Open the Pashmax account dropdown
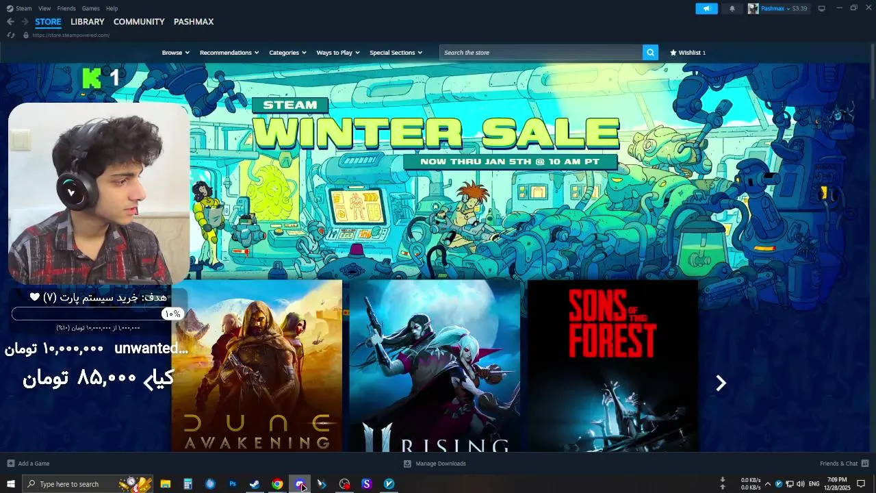876x493 pixels. (775, 9)
